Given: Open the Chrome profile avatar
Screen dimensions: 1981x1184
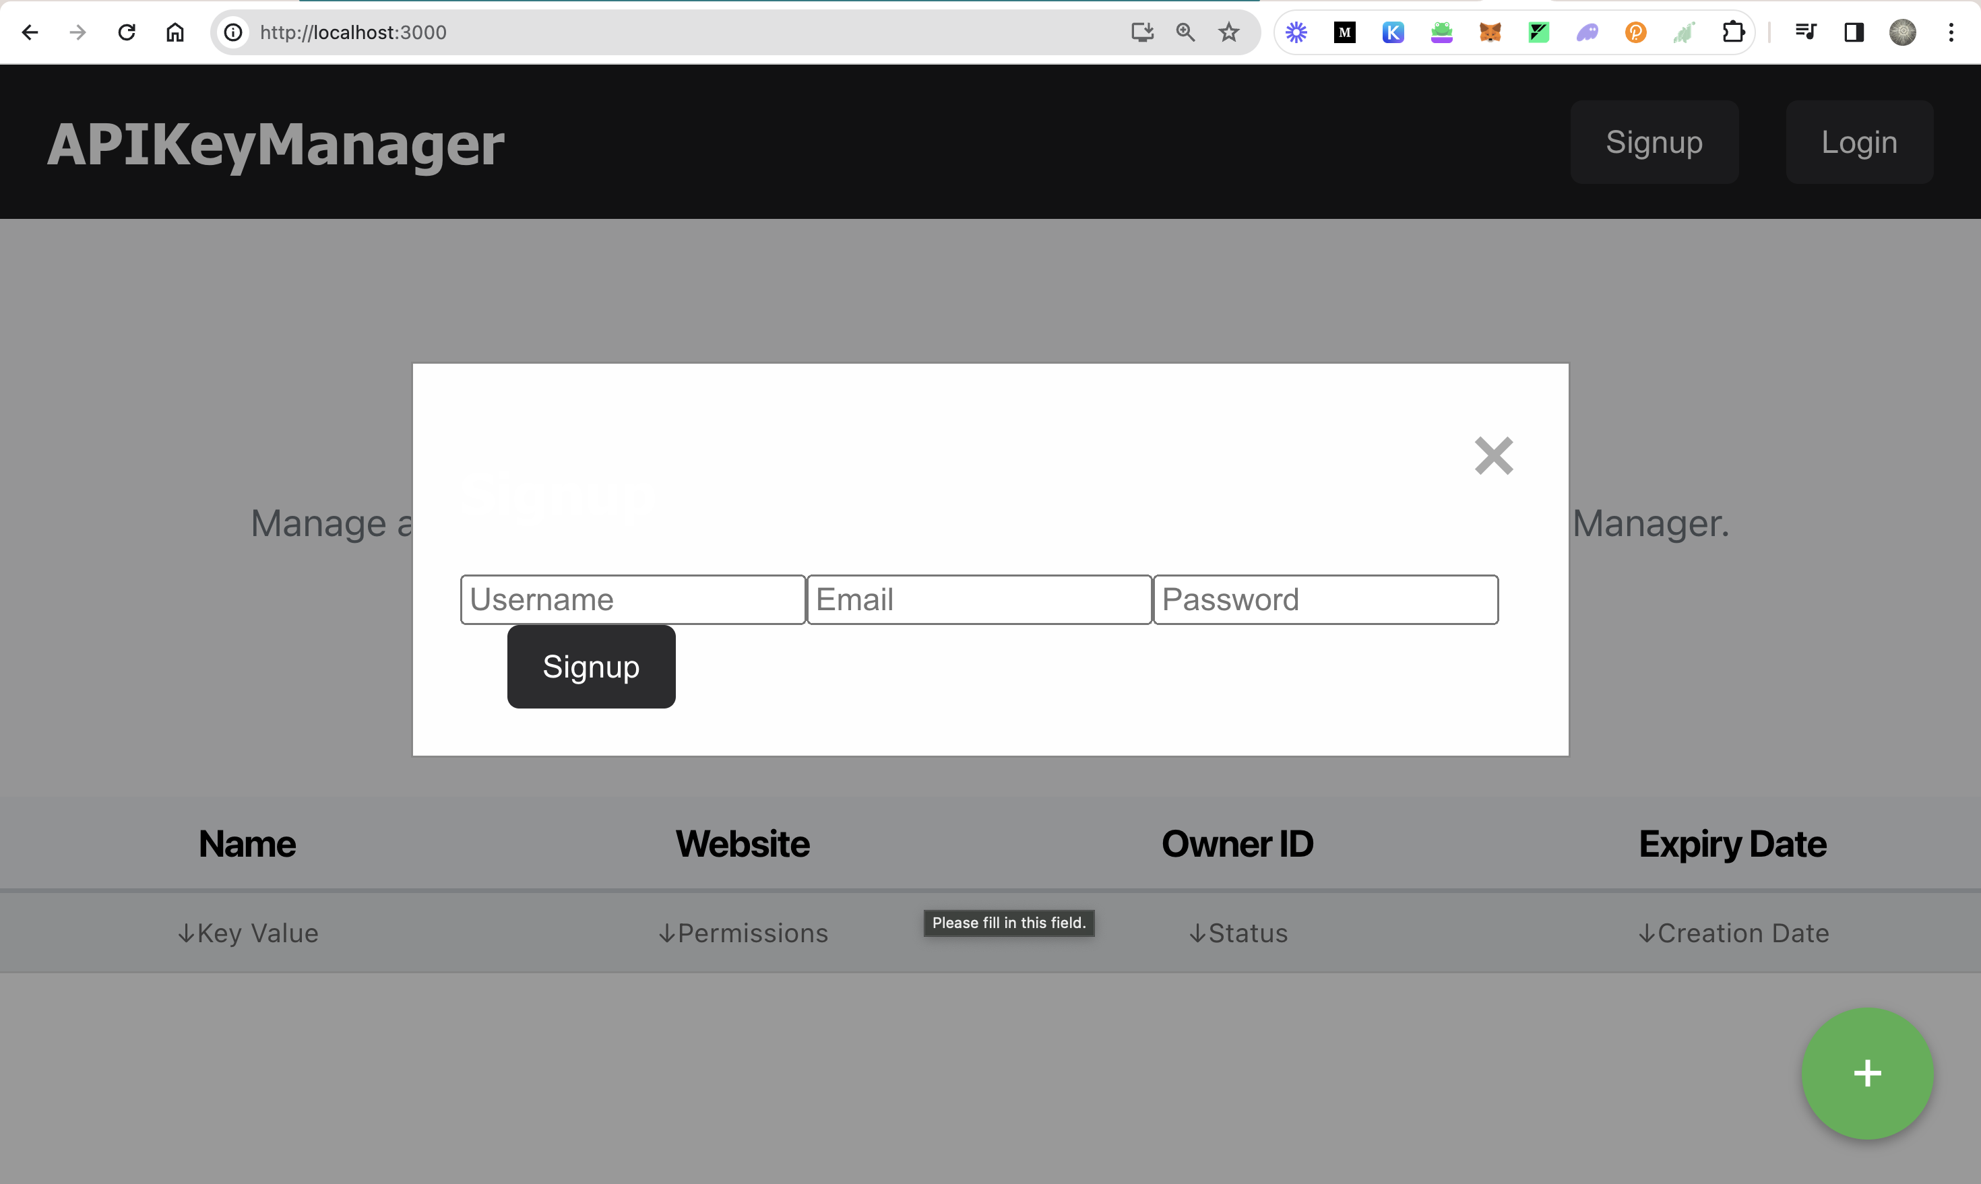Looking at the screenshot, I should (1903, 33).
